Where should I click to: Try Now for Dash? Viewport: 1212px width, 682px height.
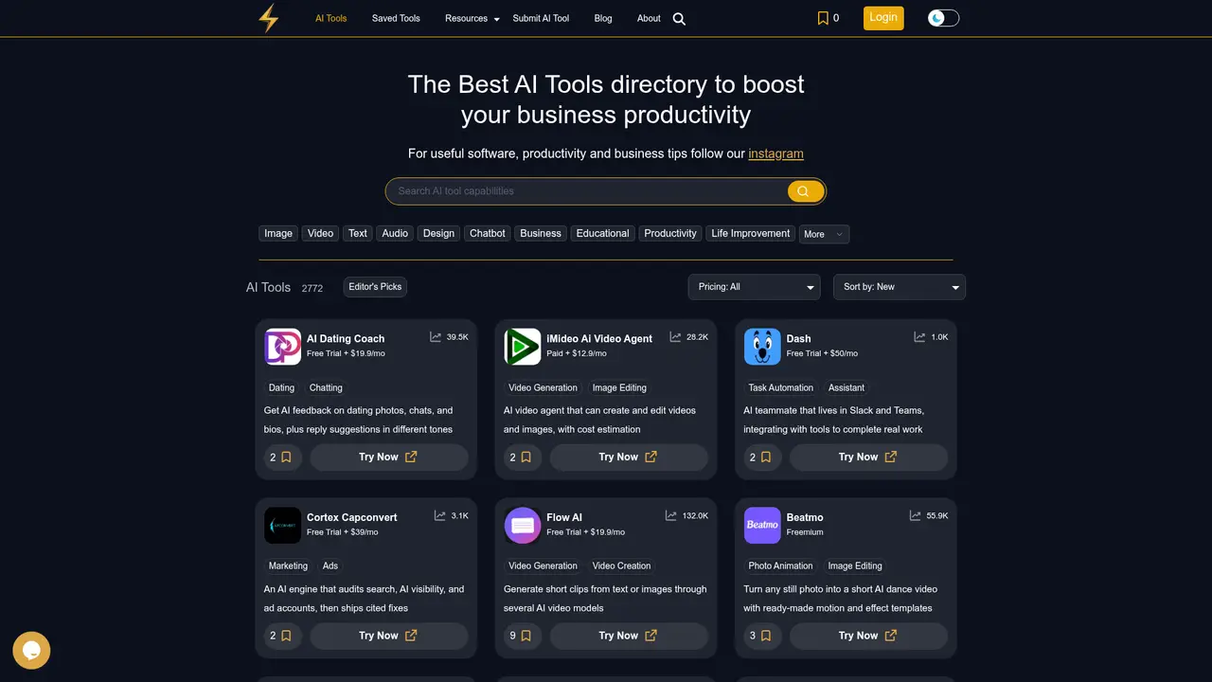pos(869,457)
